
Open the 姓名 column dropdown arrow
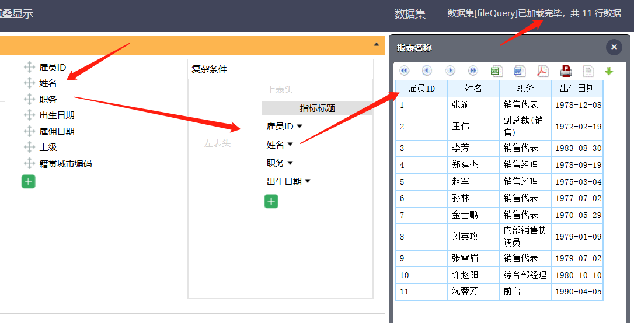[290, 145]
